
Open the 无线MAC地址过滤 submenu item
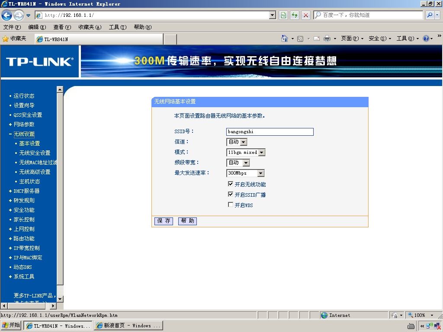click(x=38, y=163)
